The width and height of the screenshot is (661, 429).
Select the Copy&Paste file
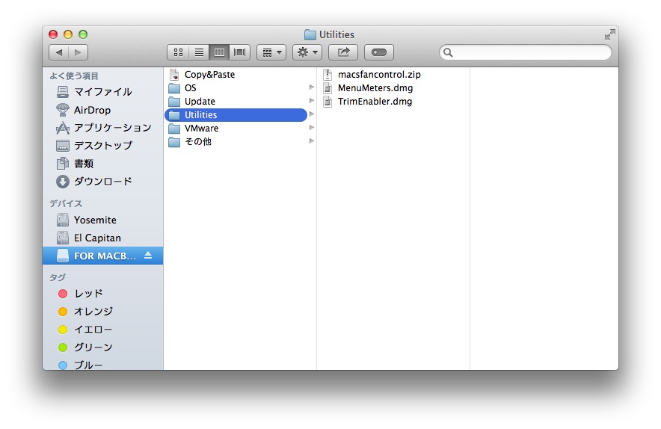[236, 75]
